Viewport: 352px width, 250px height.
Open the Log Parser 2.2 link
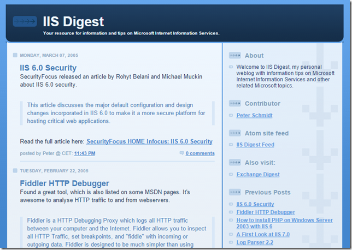point(255,242)
